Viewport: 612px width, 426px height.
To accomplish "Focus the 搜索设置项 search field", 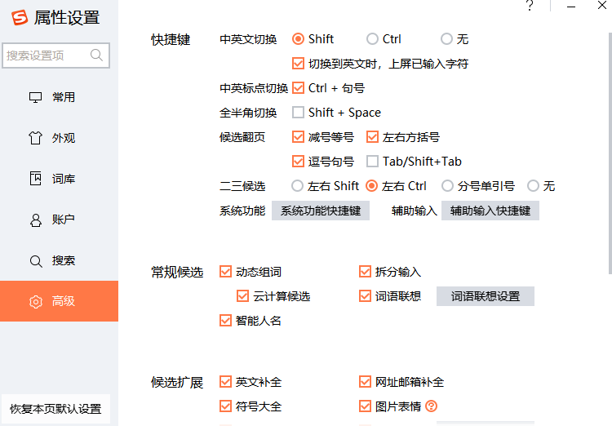I will 47,55.
